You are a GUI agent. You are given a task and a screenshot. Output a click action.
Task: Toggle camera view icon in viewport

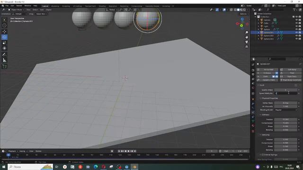[x=247, y=42]
